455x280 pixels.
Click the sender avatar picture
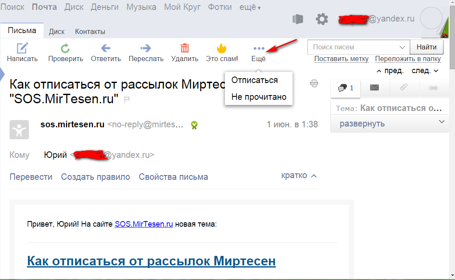point(19,129)
